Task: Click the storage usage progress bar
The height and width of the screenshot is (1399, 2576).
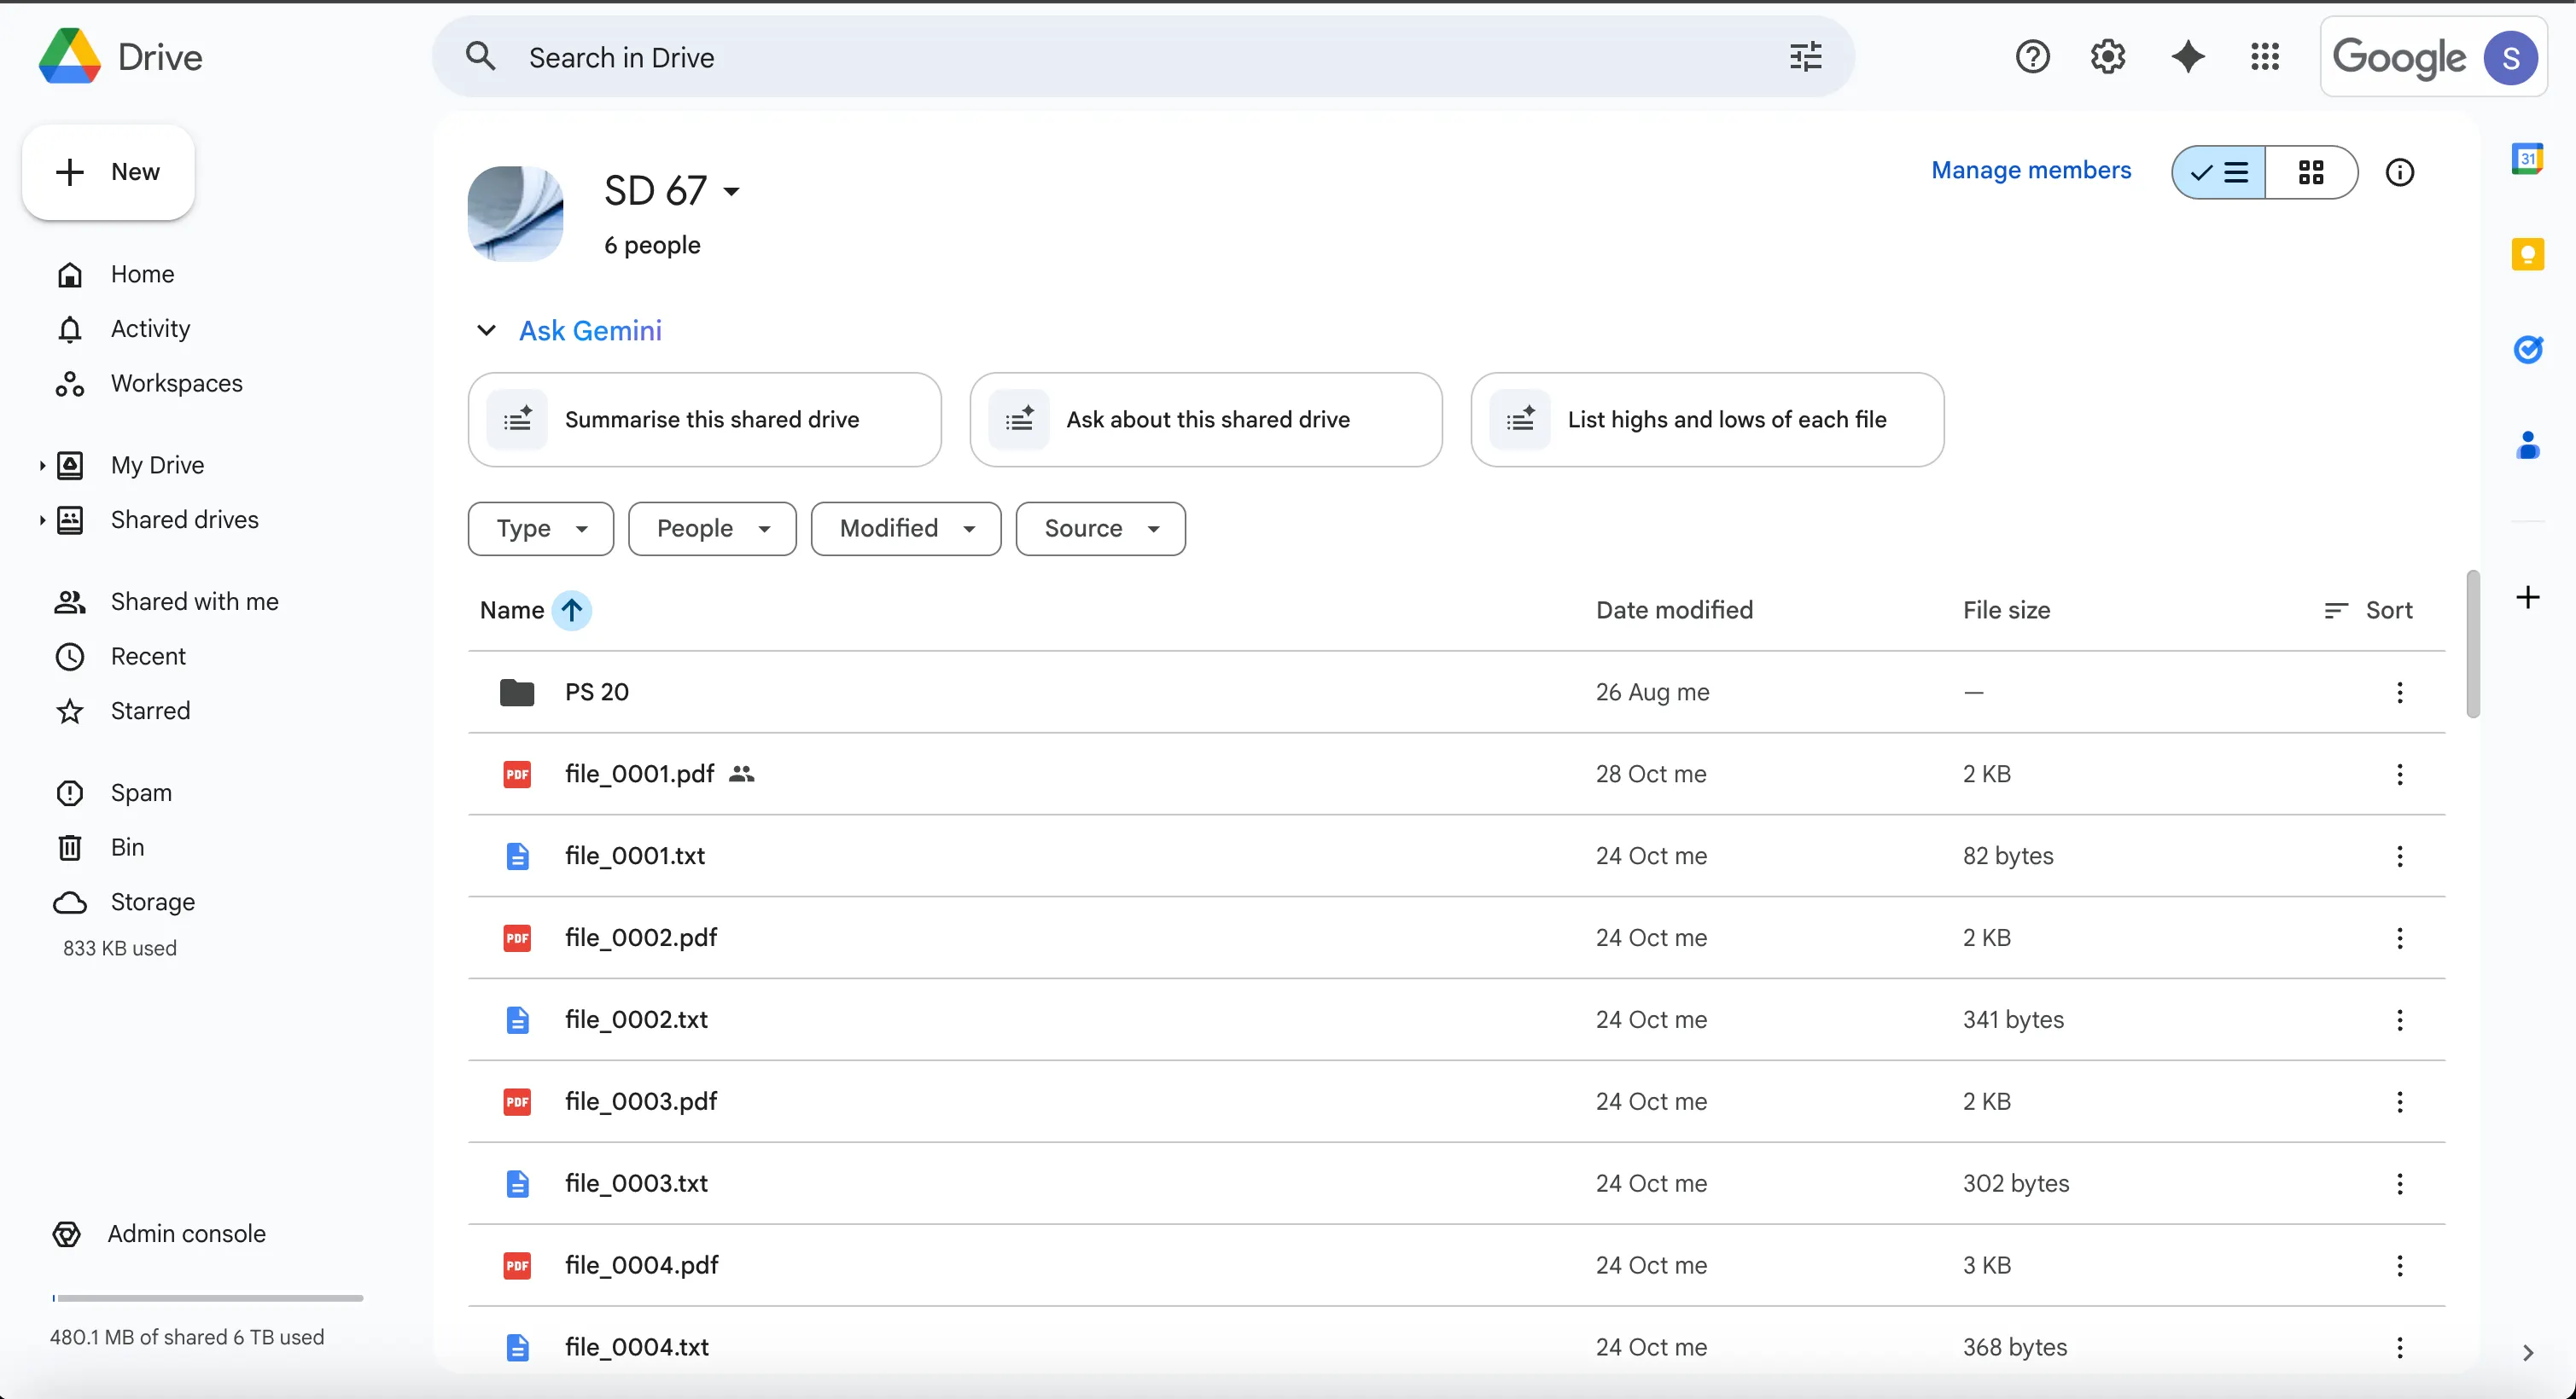Action: coord(208,1298)
